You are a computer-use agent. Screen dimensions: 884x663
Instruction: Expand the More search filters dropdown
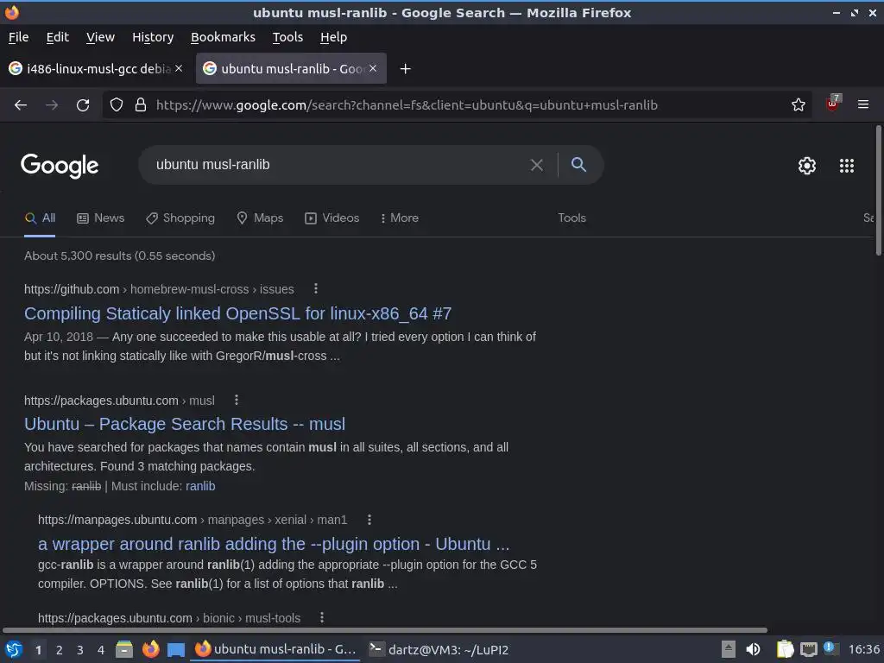click(x=399, y=218)
